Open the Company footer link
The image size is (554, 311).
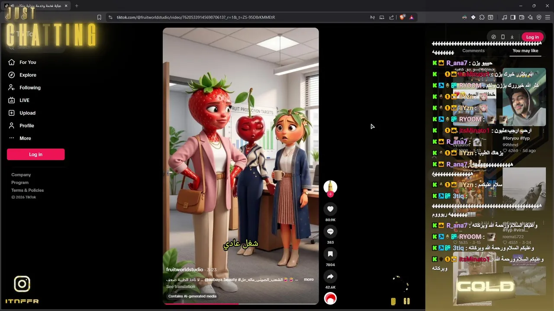click(21, 175)
